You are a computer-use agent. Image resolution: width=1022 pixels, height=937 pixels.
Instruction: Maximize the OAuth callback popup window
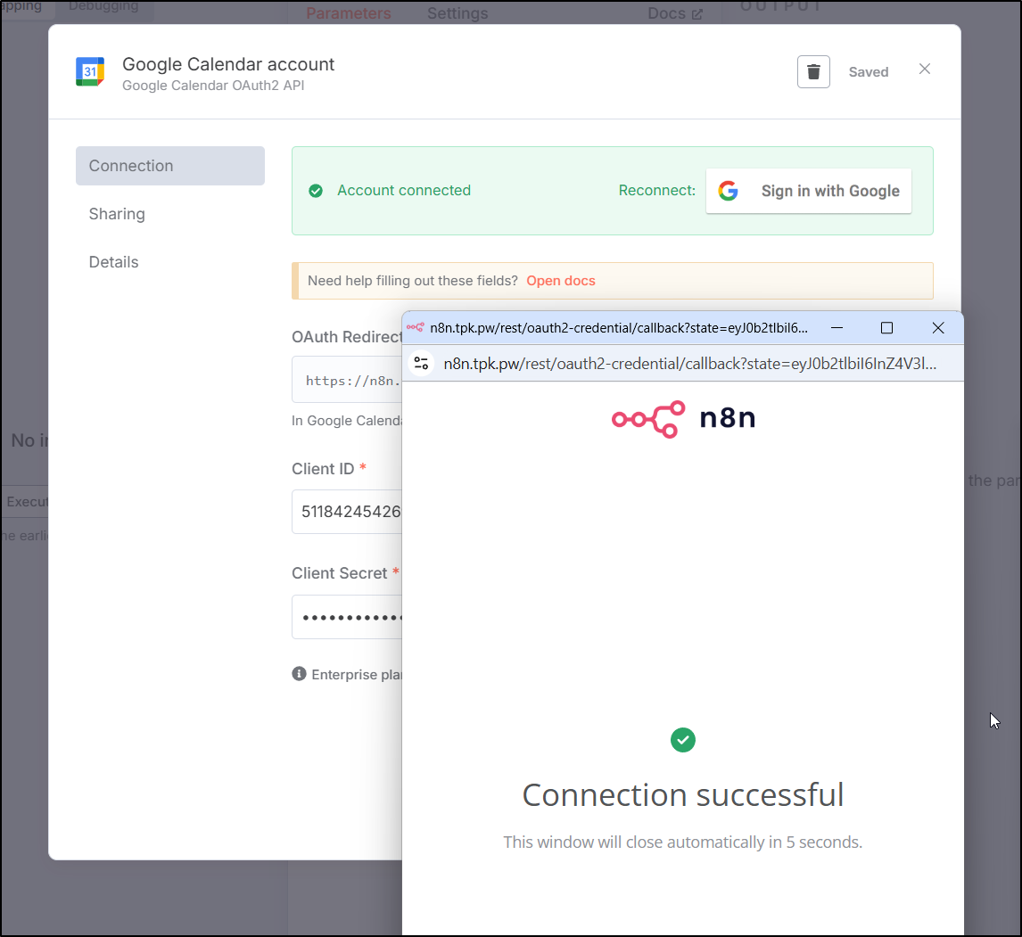pos(886,328)
